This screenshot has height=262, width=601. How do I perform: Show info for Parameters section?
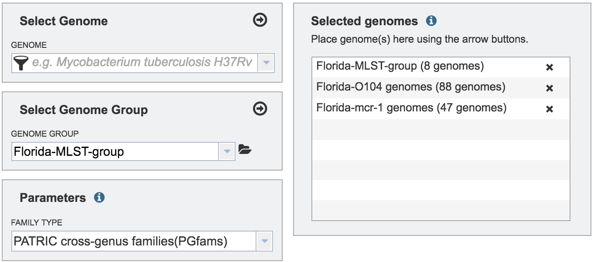pos(99,198)
